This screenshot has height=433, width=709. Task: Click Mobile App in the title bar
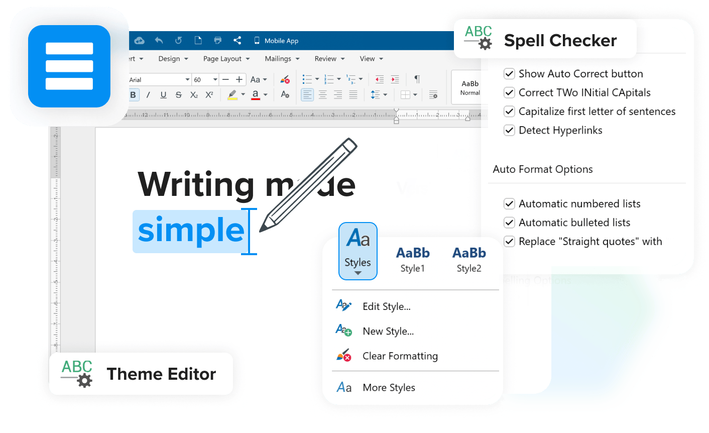pos(281,41)
